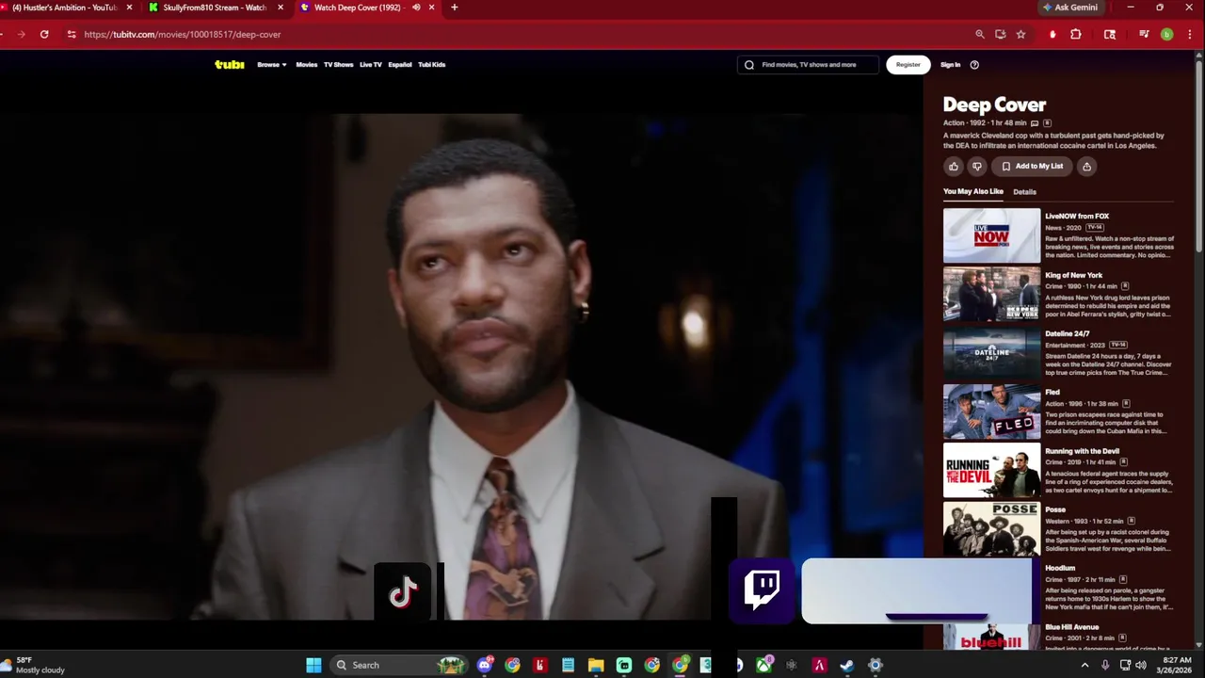Open a new Chrome tab

click(455, 8)
